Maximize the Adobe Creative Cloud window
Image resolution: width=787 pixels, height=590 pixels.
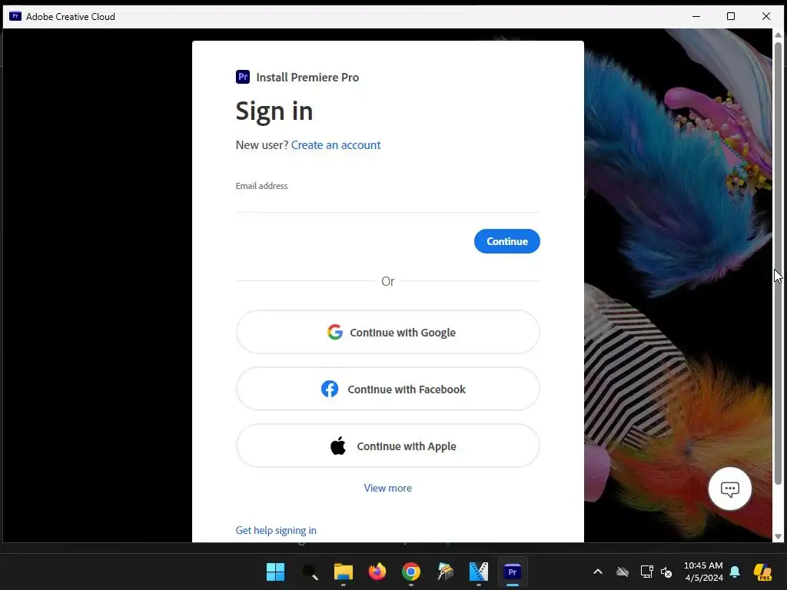click(x=731, y=16)
